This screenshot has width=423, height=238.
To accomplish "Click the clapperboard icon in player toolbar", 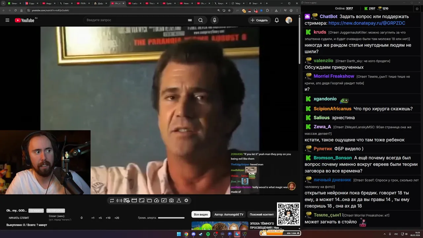I will click(x=134, y=201).
